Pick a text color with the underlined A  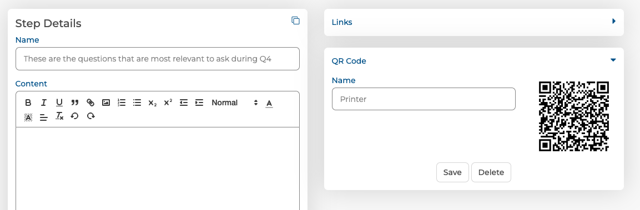pos(269,103)
